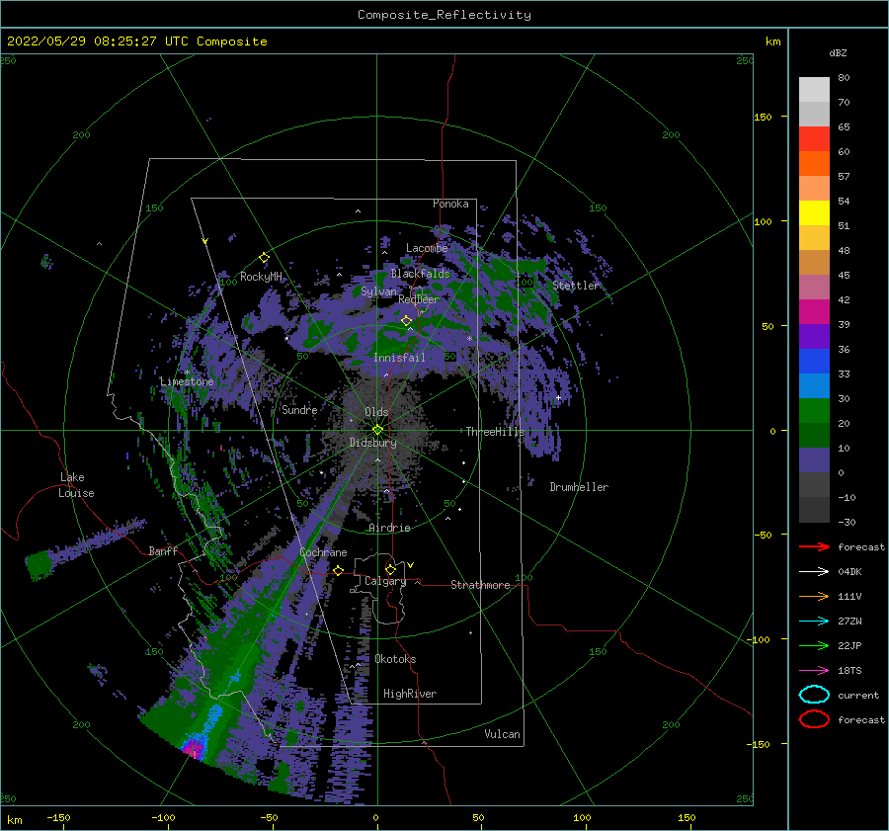889x831 pixels.
Task: Click the 27ZW legend text
Action: (849, 622)
